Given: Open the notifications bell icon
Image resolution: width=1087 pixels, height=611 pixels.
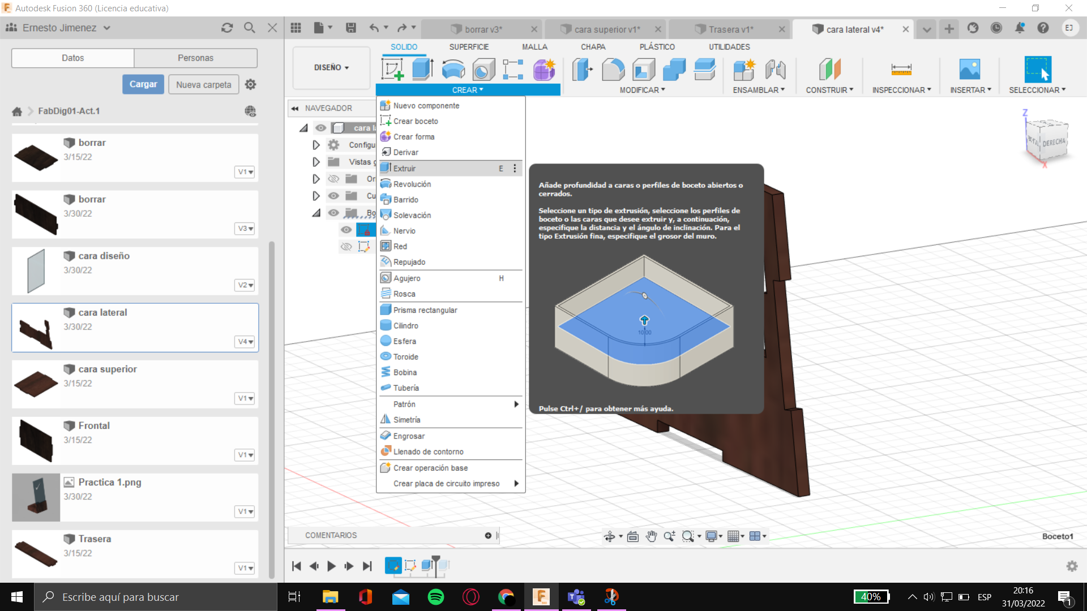Looking at the screenshot, I should tap(1019, 28).
